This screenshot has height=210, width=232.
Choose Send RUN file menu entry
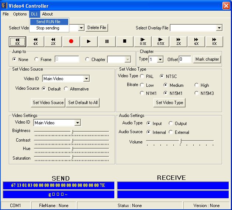coord(48,22)
